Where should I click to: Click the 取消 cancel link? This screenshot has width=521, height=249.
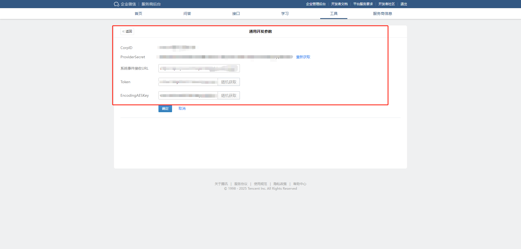click(182, 108)
